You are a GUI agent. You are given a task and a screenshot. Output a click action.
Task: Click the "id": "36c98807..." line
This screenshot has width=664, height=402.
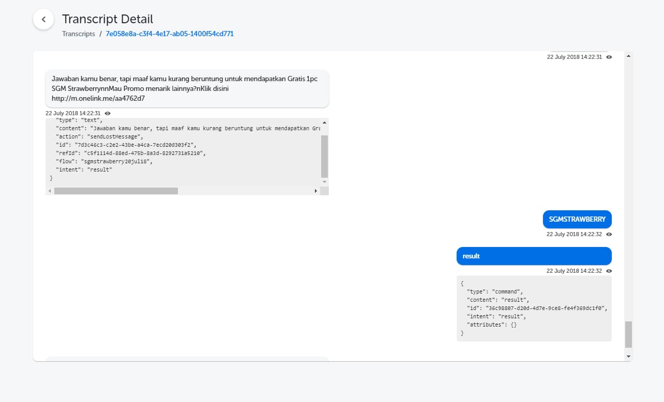(x=536, y=308)
